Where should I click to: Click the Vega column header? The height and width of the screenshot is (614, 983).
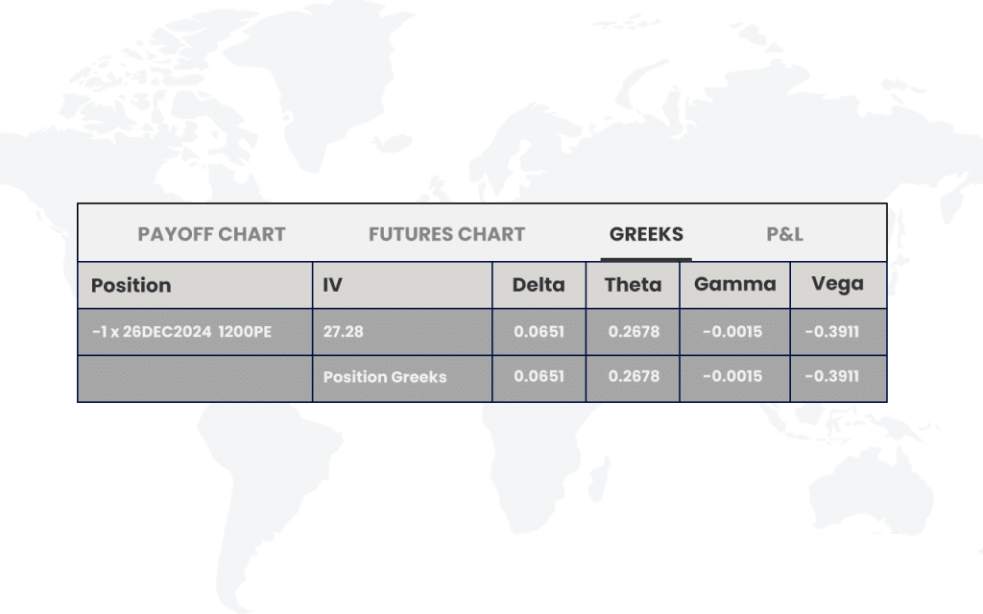[x=837, y=285]
